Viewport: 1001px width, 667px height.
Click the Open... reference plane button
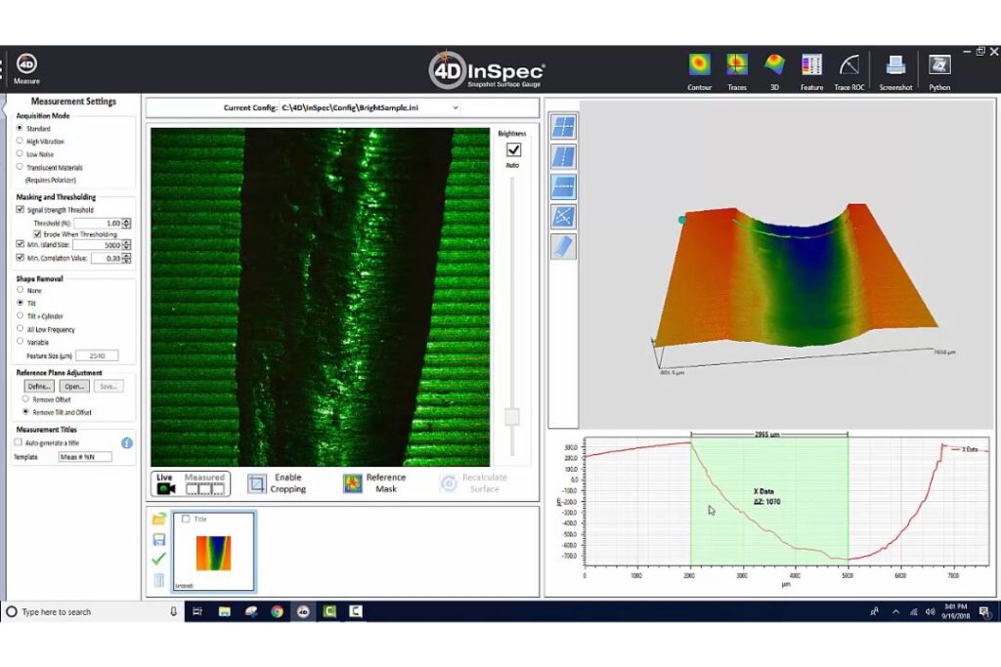(x=74, y=387)
